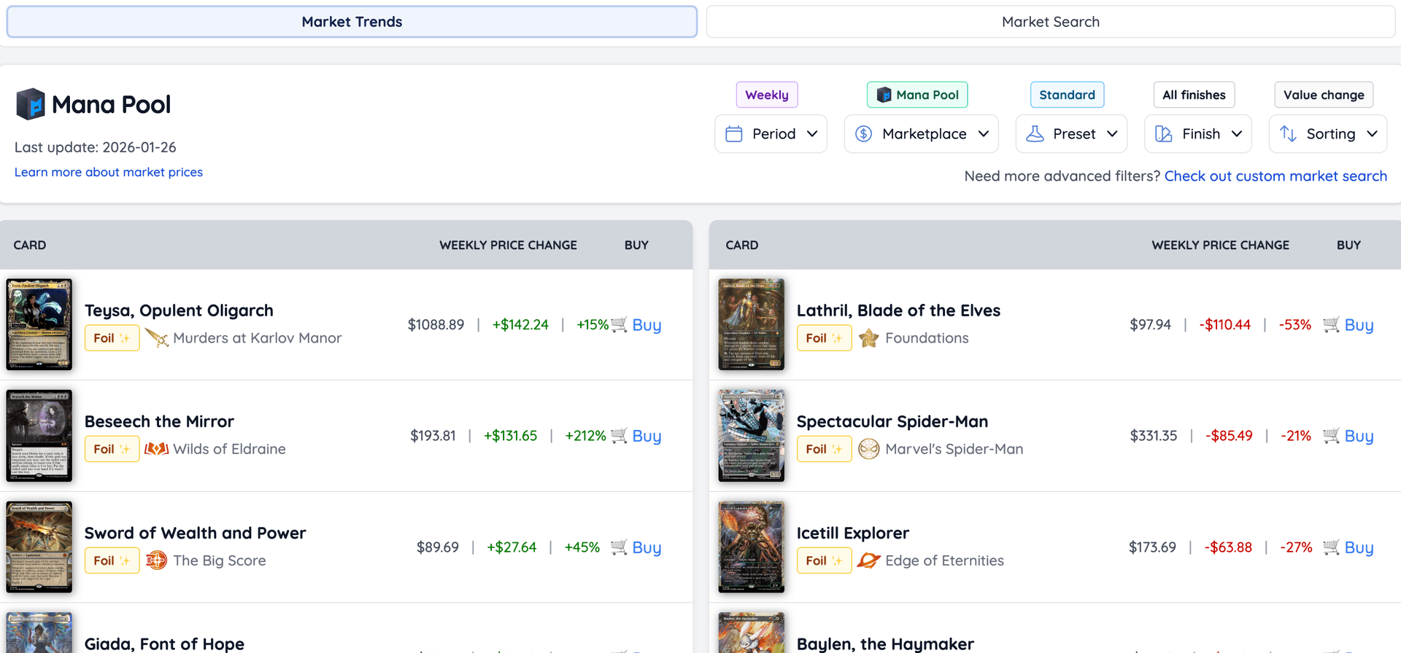
Task: Click the flask icon in Preset
Action: (1035, 134)
